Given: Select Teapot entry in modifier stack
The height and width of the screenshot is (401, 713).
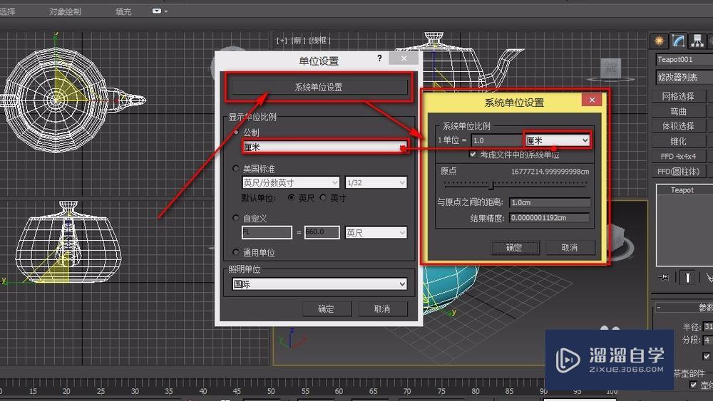Looking at the screenshot, I should (x=682, y=190).
